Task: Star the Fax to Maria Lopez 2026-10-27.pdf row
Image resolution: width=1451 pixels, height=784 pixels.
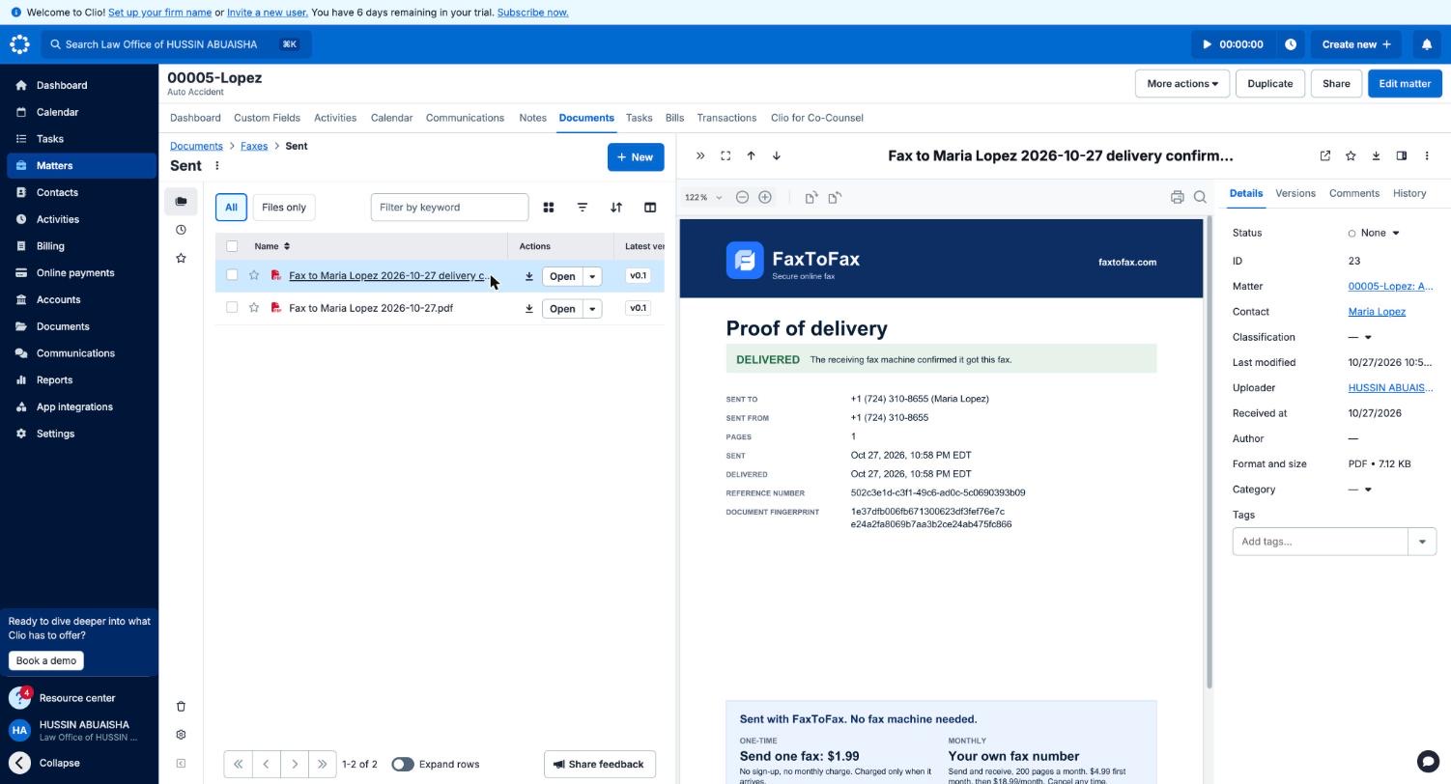Action: (x=254, y=308)
